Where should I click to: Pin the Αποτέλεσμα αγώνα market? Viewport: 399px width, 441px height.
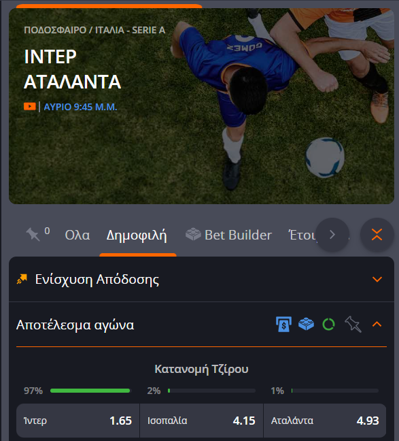pyautogui.click(x=353, y=324)
